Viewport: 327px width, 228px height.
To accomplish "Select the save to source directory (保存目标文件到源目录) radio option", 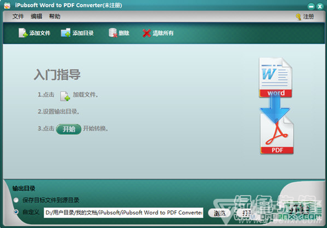I will (x=16, y=200).
